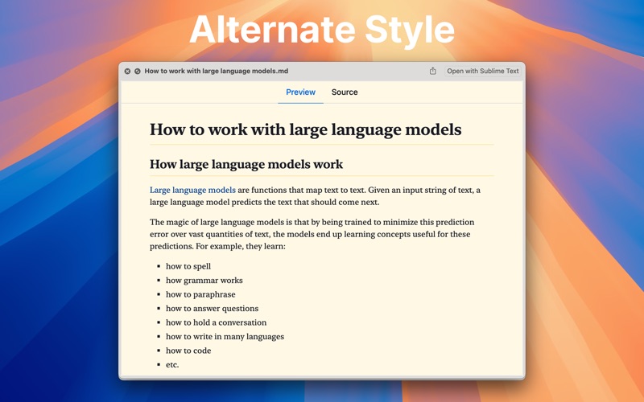Close the Quick Look preview window

(x=127, y=71)
